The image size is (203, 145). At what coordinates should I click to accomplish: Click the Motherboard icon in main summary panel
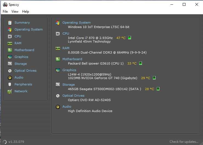tap(58, 59)
